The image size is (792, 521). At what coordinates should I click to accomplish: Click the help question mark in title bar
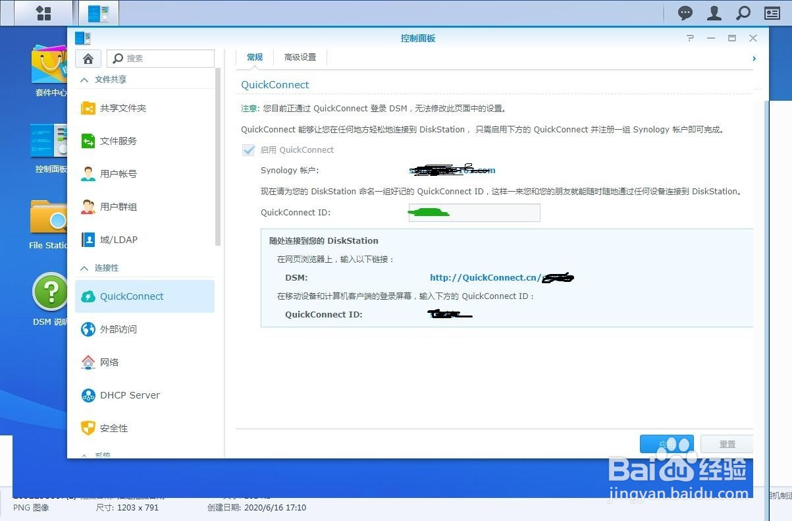click(x=690, y=38)
